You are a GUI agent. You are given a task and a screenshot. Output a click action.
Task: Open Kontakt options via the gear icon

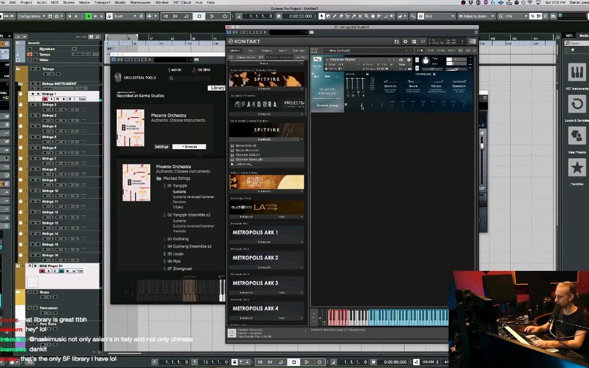[405, 41]
